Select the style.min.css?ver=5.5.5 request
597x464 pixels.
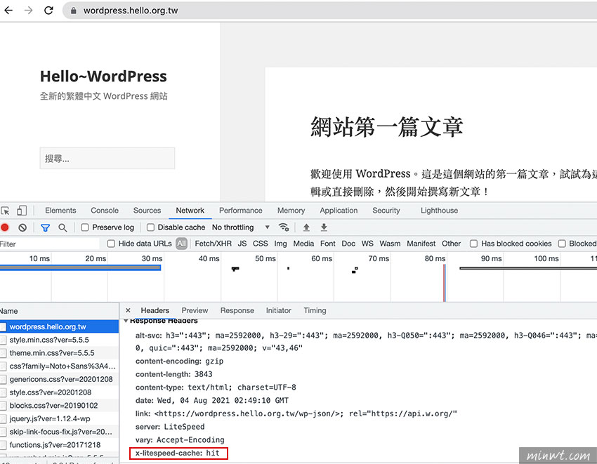click(x=60, y=340)
